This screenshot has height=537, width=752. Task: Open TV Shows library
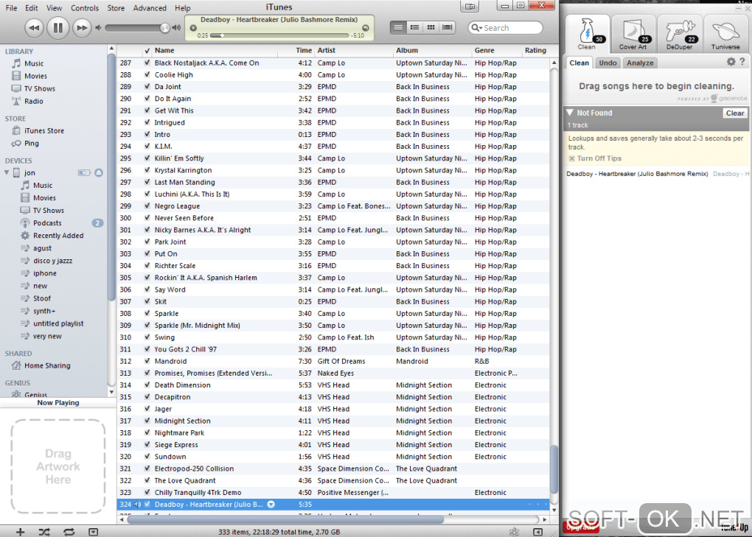point(39,88)
